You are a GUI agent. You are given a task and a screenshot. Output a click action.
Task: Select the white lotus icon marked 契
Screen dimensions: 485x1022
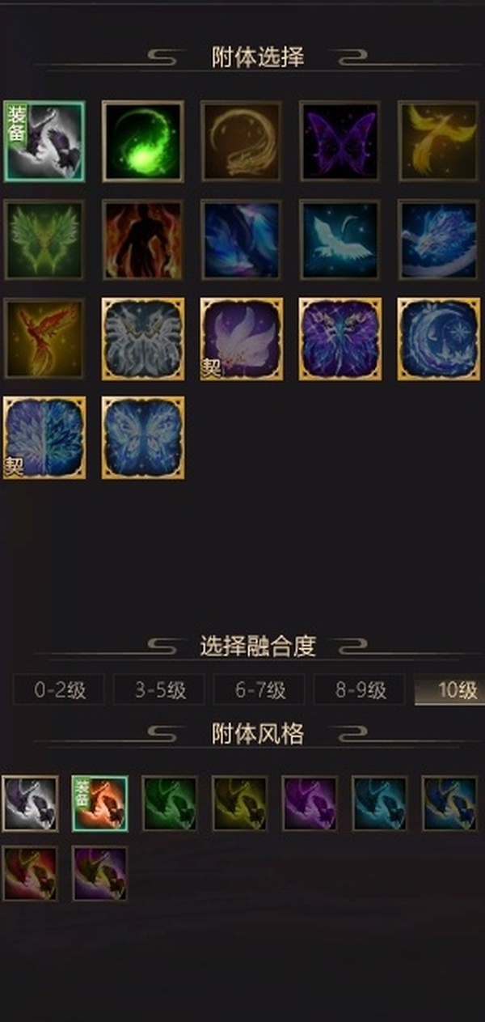242,339
